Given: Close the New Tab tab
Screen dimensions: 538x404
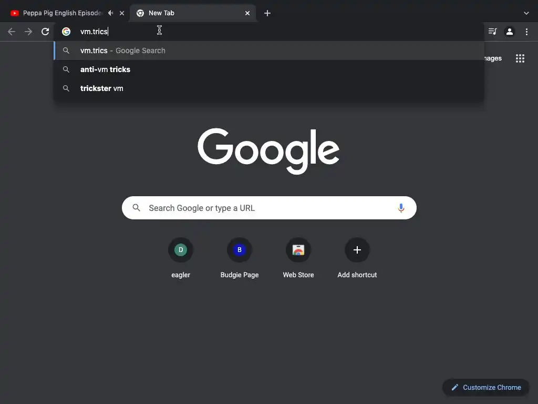Looking at the screenshot, I should tap(247, 13).
